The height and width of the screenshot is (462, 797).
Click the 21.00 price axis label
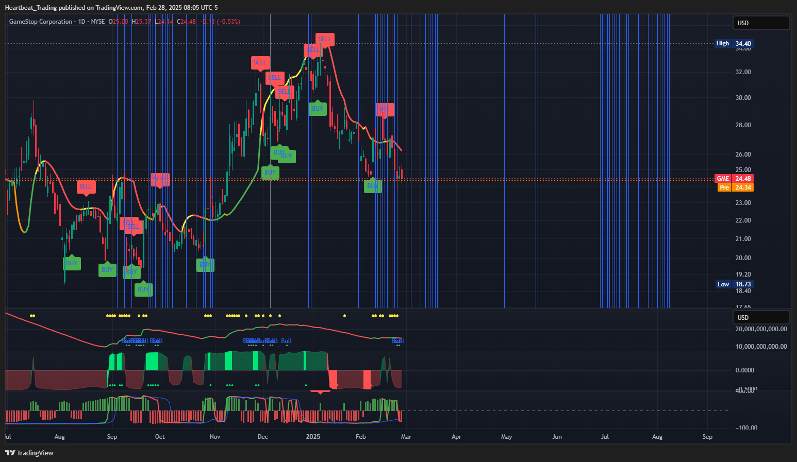coord(743,239)
